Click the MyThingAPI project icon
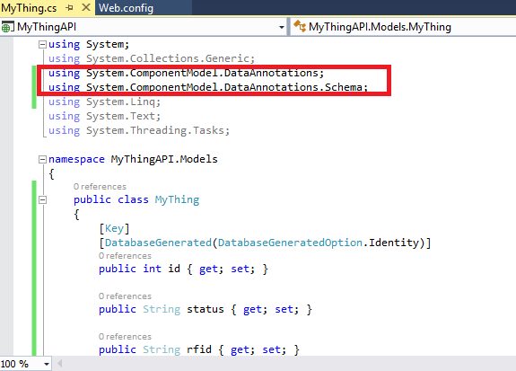516x371 pixels. 7,27
